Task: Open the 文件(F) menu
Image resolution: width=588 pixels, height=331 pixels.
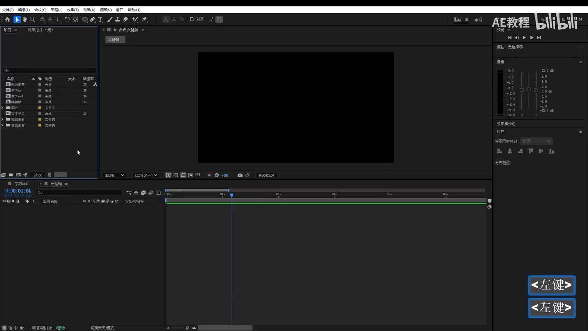Action: (8, 10)
